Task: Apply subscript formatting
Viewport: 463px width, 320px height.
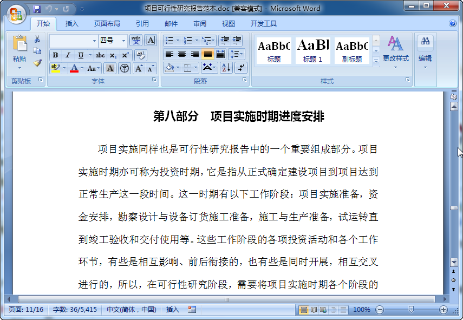Action: (x=113, y=55)
